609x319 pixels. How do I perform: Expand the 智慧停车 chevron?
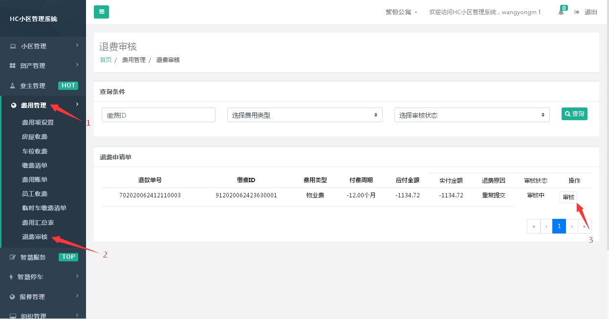click(x=77, y=276)
